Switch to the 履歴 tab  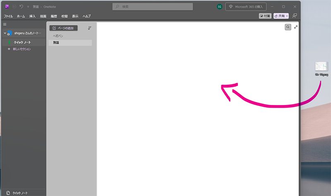54,16
